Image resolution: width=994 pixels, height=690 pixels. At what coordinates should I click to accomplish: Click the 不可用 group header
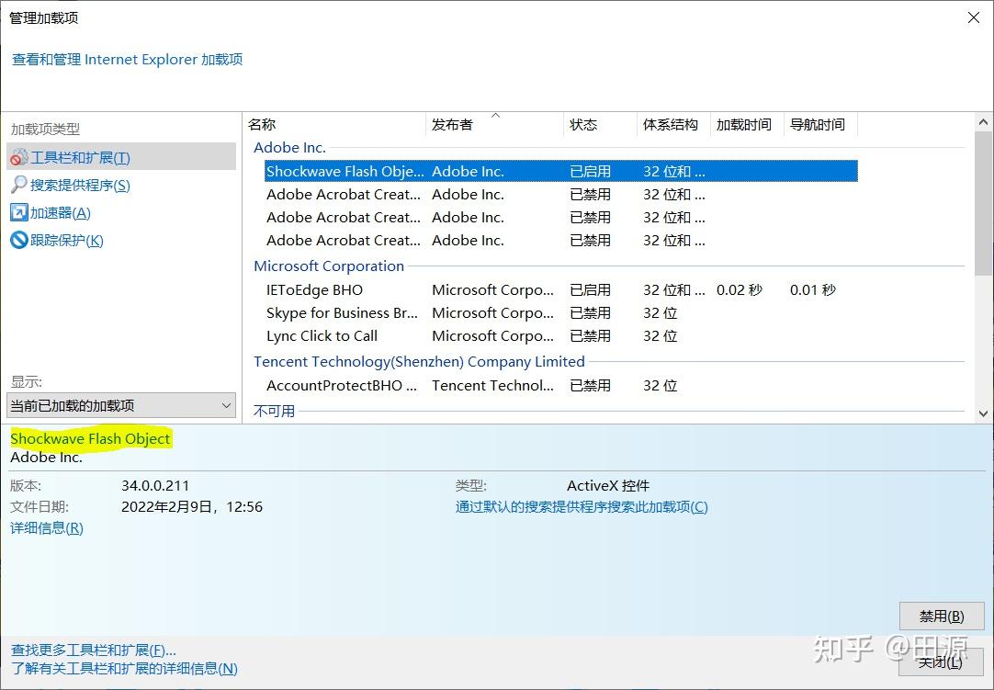coord(274,411)
